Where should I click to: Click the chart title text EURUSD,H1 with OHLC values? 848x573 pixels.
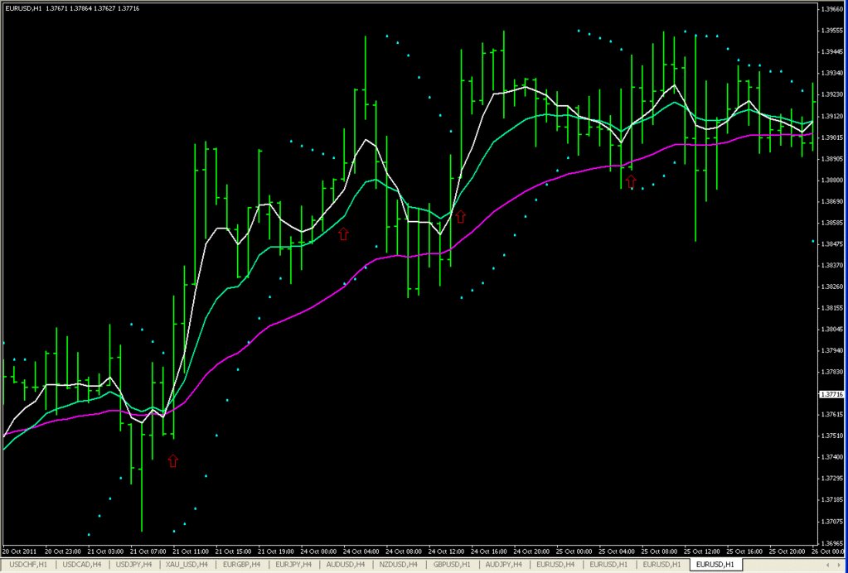pos(72,8)
